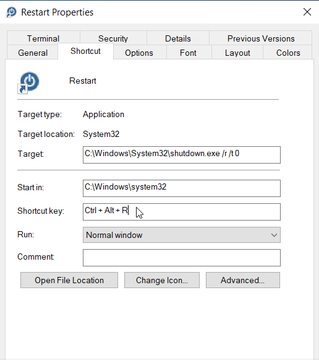Open the Colors tab

(288, 53)
